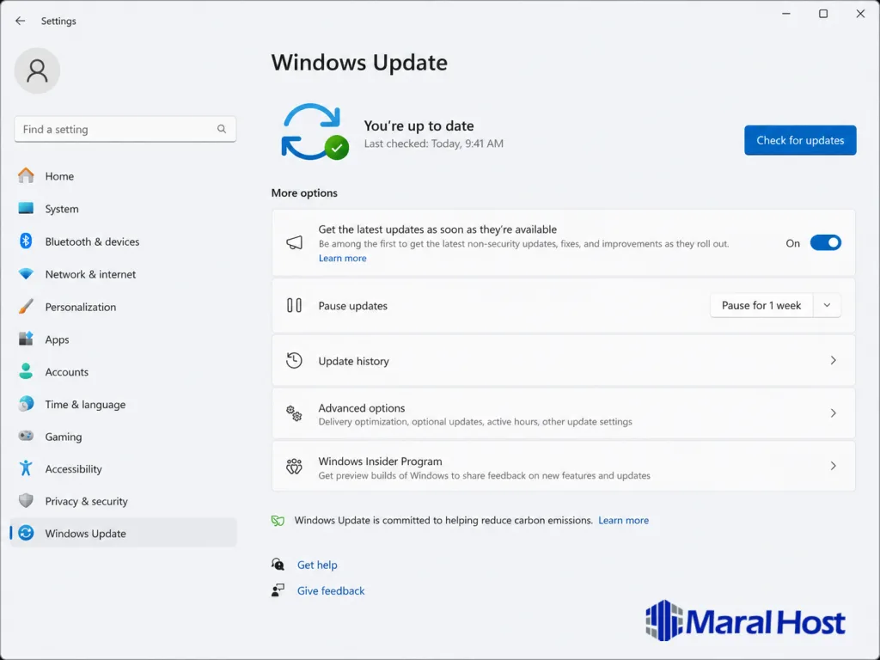Click the 'Pause updates' label text
Image resolution: width=880 pixels, height=660 pixels.
(352, 306)
